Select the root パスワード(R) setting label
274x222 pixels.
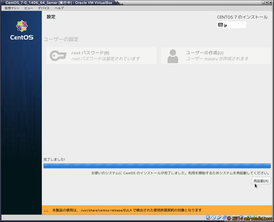pyautogui.click(x=90, y=53)
